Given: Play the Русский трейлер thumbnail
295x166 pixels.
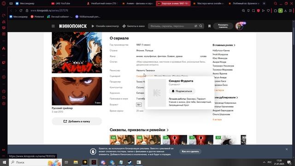Looking at the screenshot, I should click(77, 91).
